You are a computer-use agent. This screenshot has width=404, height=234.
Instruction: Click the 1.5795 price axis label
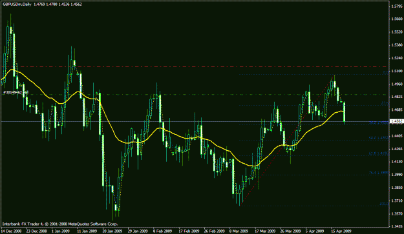pos(397,6)
